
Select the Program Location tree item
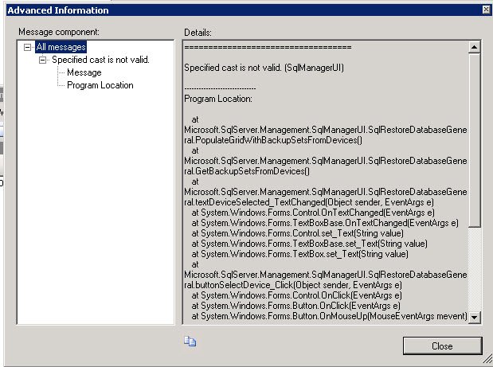(100, 85)
